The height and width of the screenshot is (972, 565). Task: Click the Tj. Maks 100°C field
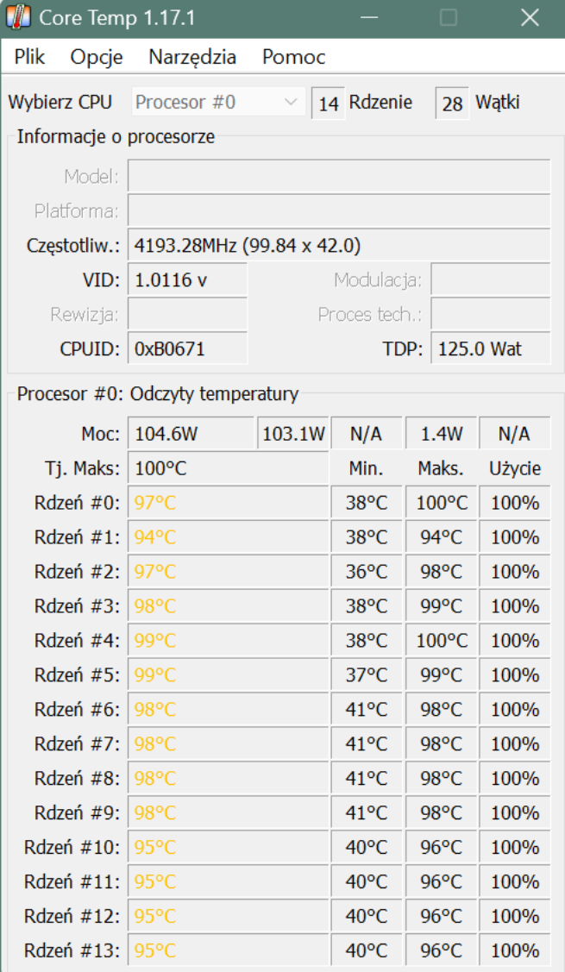click(x=229, y=468)
